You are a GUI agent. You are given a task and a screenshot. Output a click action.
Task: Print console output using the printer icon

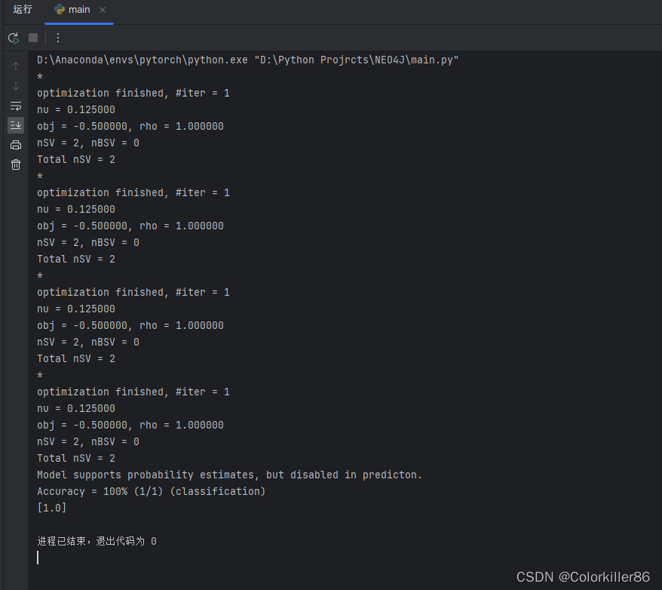[15, 144]
